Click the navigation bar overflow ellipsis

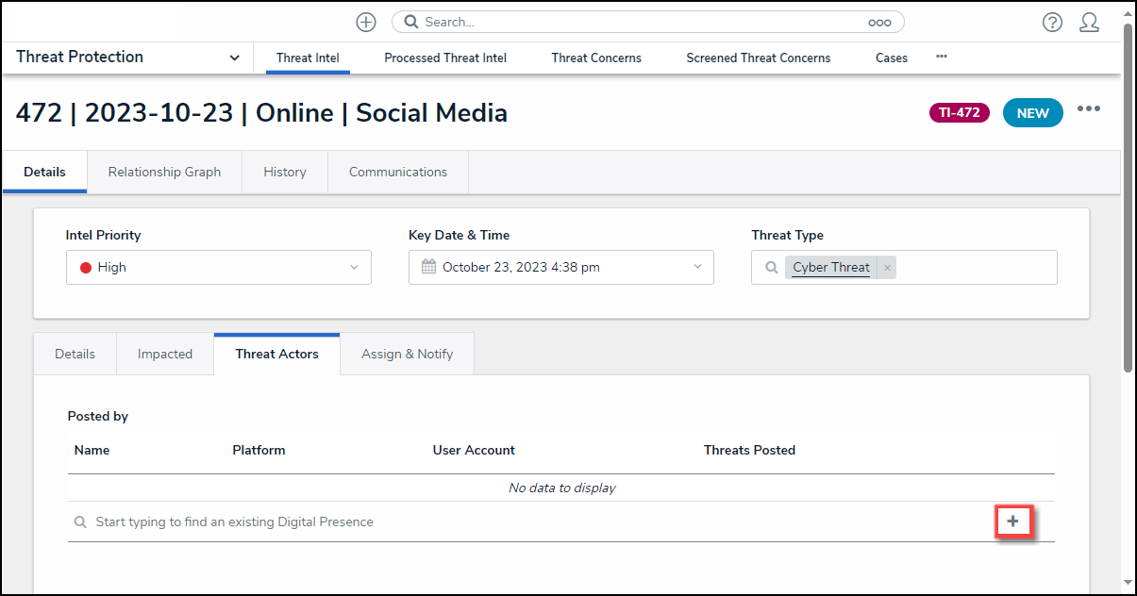tap(941, 57)
